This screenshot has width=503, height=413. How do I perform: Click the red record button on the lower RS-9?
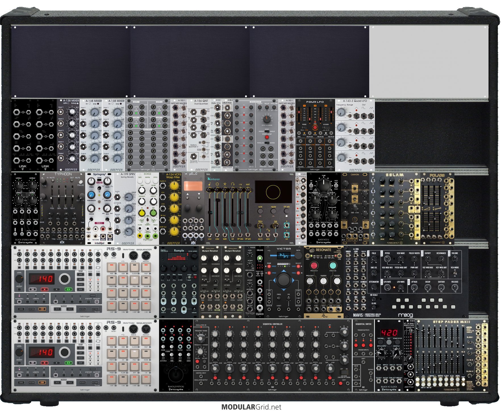pos(44,363)
